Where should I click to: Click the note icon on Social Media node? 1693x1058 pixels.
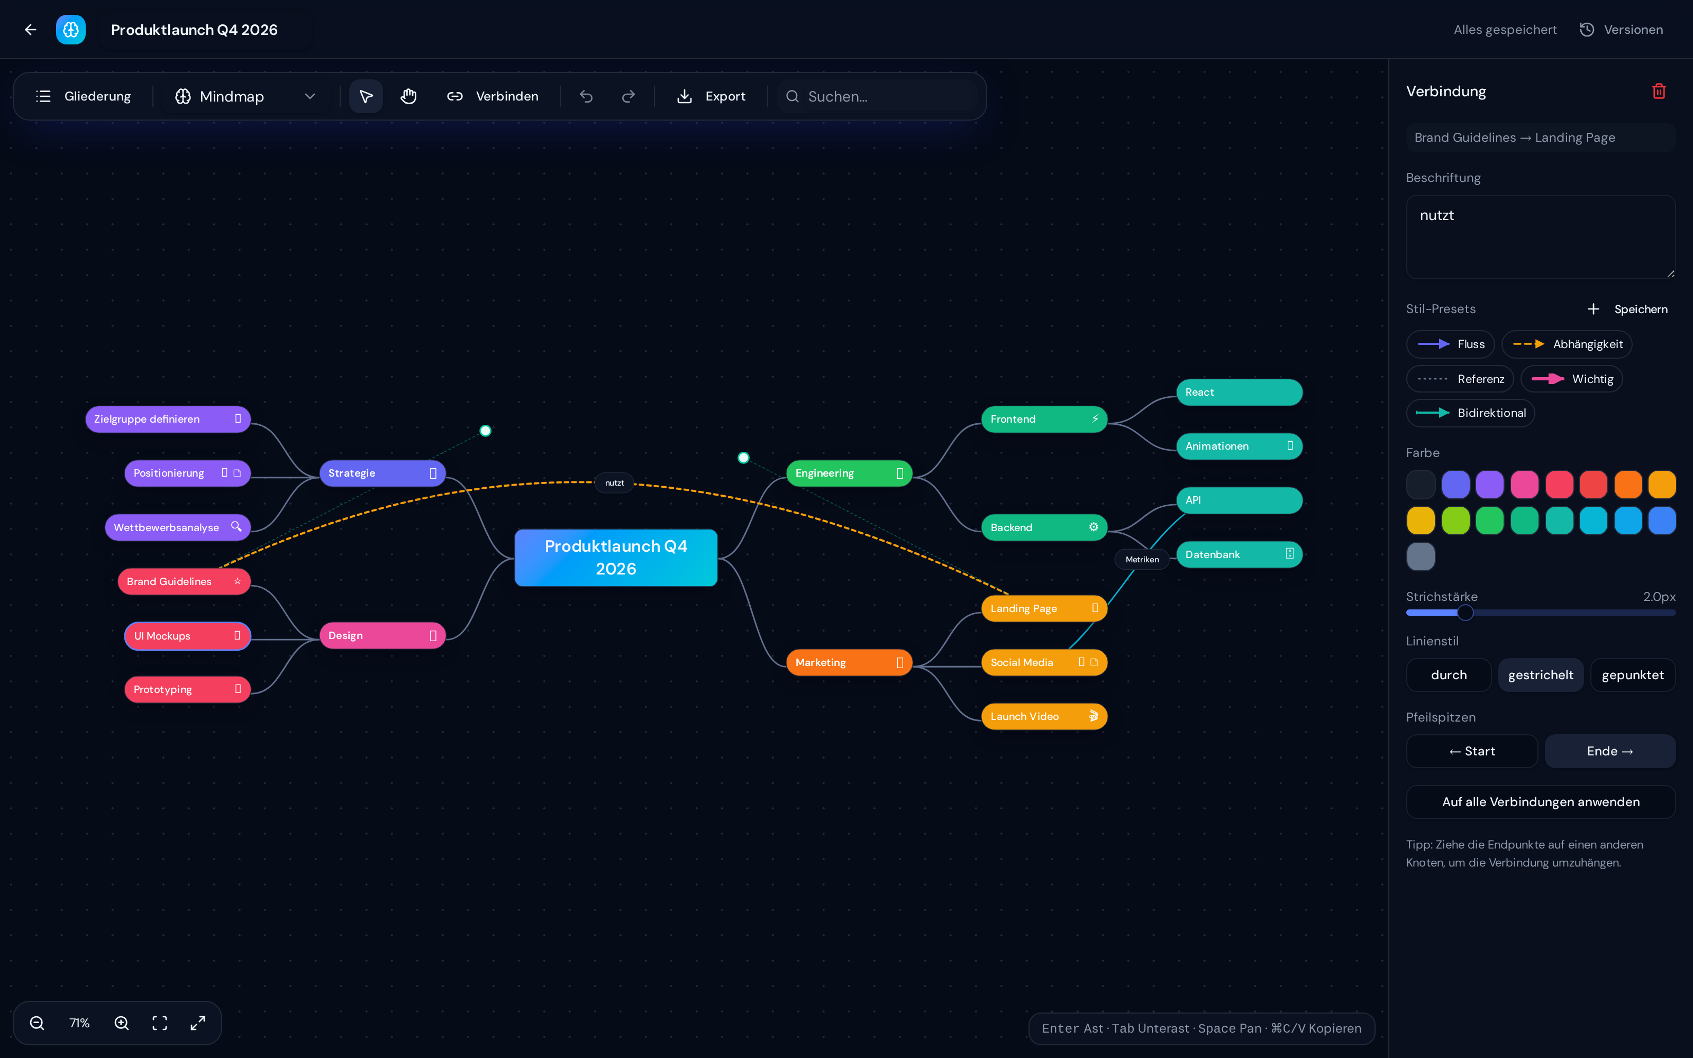[1094, 662]
